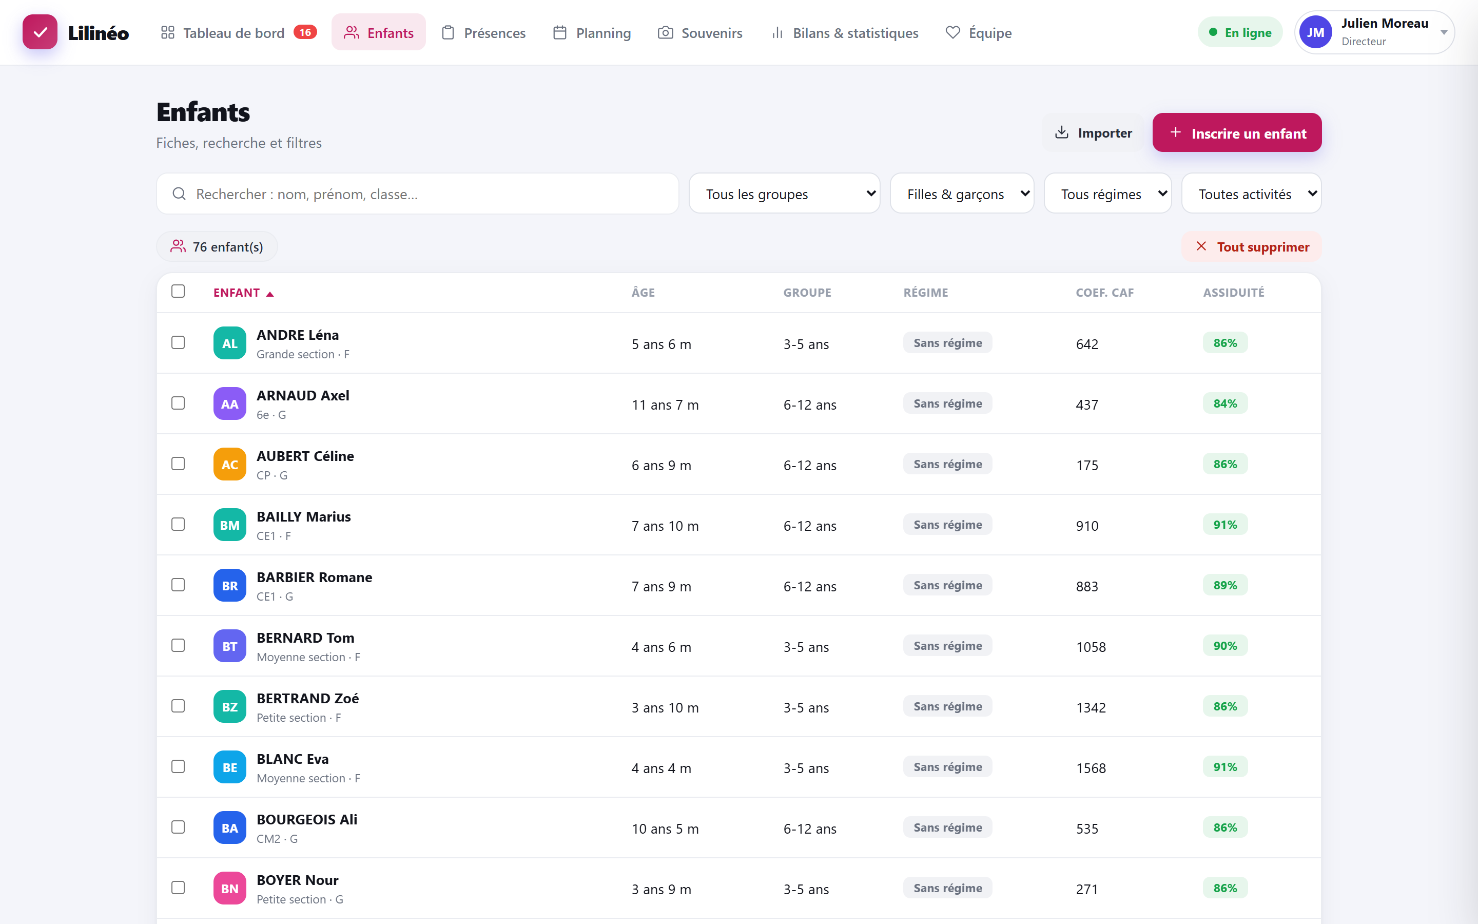The image size is (1478, 924).
Task: Sort by the ASSIDUITÉ column header
Action: coord(1234,293)
